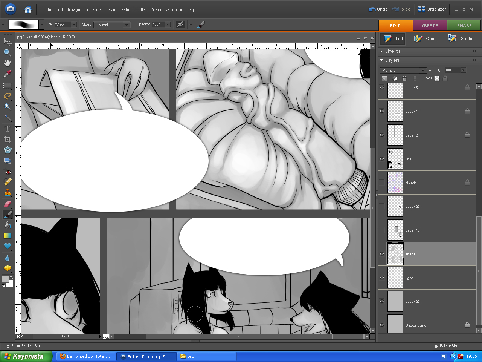Open the brush Mode dropdown

[x=111, y=25]
